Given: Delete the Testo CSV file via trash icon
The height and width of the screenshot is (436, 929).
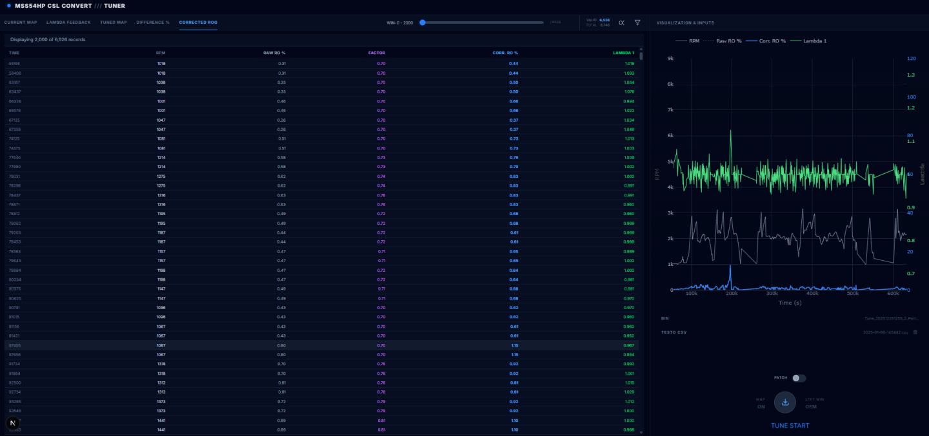Looking at the screenshot, I should (x=915, y=332).
